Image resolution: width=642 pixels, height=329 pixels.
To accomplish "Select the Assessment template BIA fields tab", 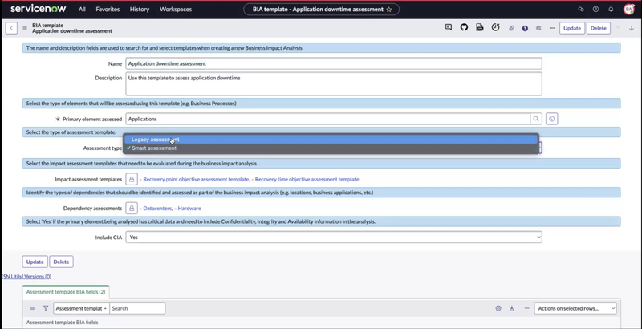I will pos(66,292).
